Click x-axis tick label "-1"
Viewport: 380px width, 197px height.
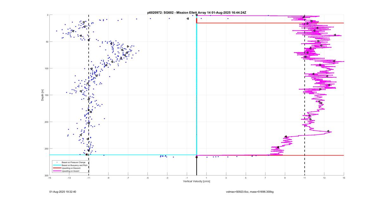pos(187,178)
